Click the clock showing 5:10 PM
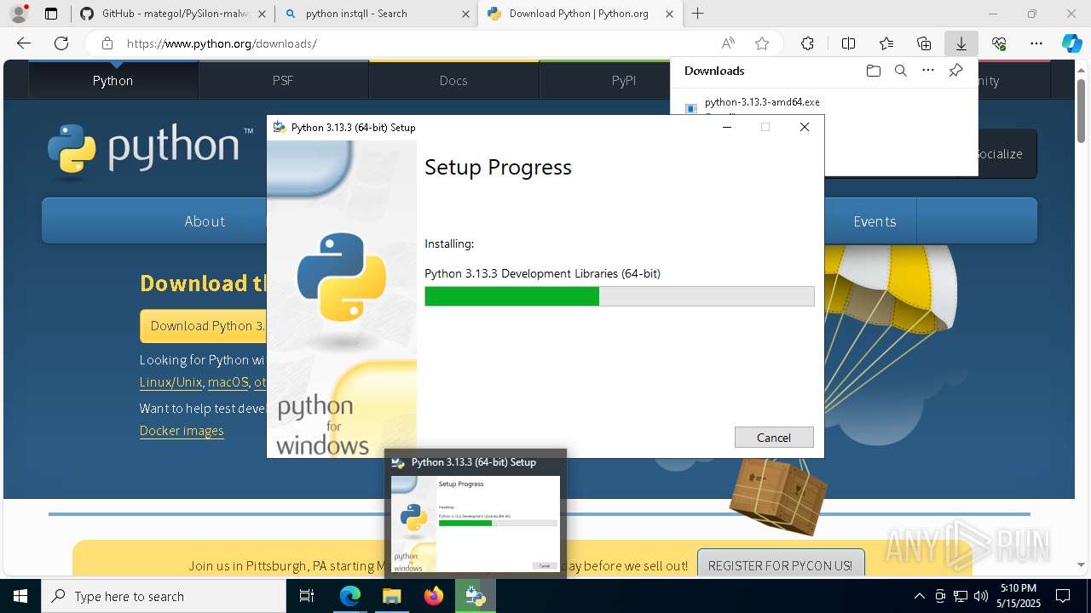 coord(1019,596)
